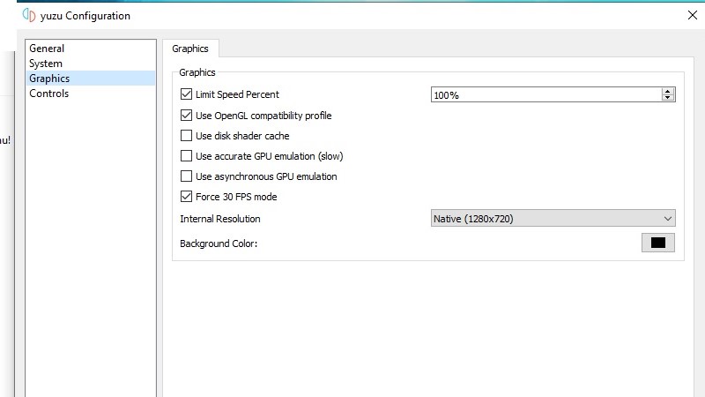Select Graphics in the settings list
This screenshot has width=705, height=397.
91,79
